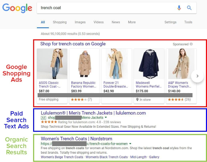Click the Google logo
Screen dimensions: 207x162
pos(17,8)
